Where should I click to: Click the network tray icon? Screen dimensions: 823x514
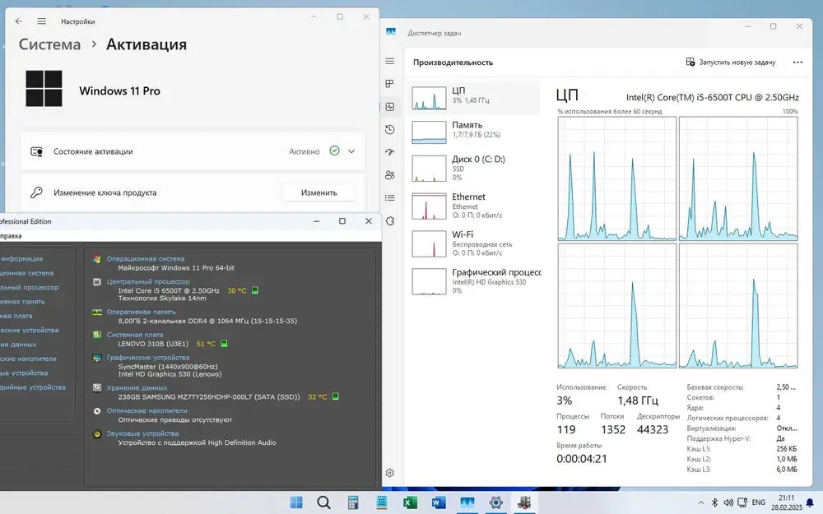pos(742,502)
